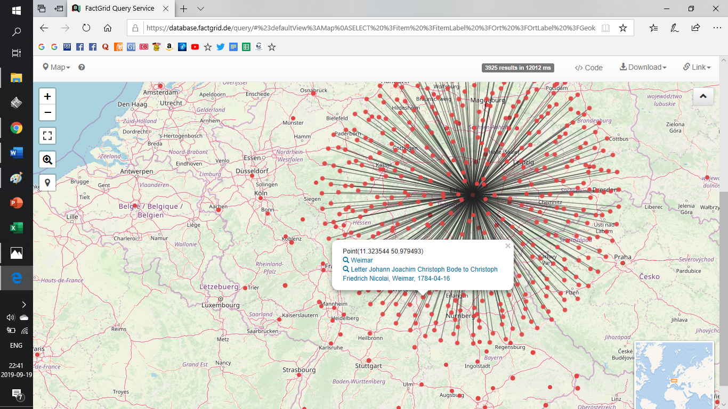The width and height of the screenshot is (728, 409).
Task: Click the location marker layers icon
Action: tap(47, 183)
